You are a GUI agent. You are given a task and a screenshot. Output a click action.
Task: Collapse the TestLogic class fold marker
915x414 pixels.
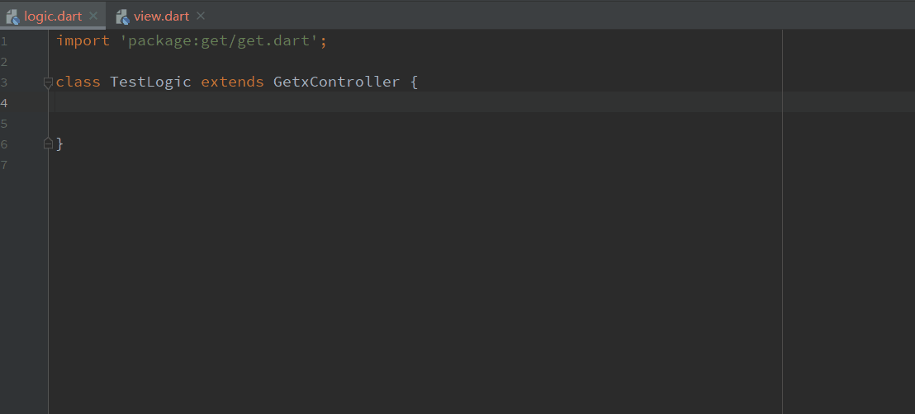[x=48, y=82]
